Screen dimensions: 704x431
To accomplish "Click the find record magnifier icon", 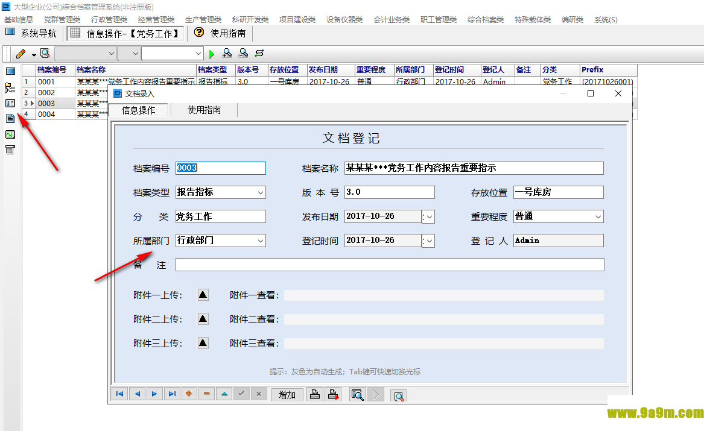I will [357, 395].
